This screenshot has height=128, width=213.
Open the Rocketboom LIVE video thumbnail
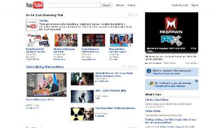click(x=38, y=40)
